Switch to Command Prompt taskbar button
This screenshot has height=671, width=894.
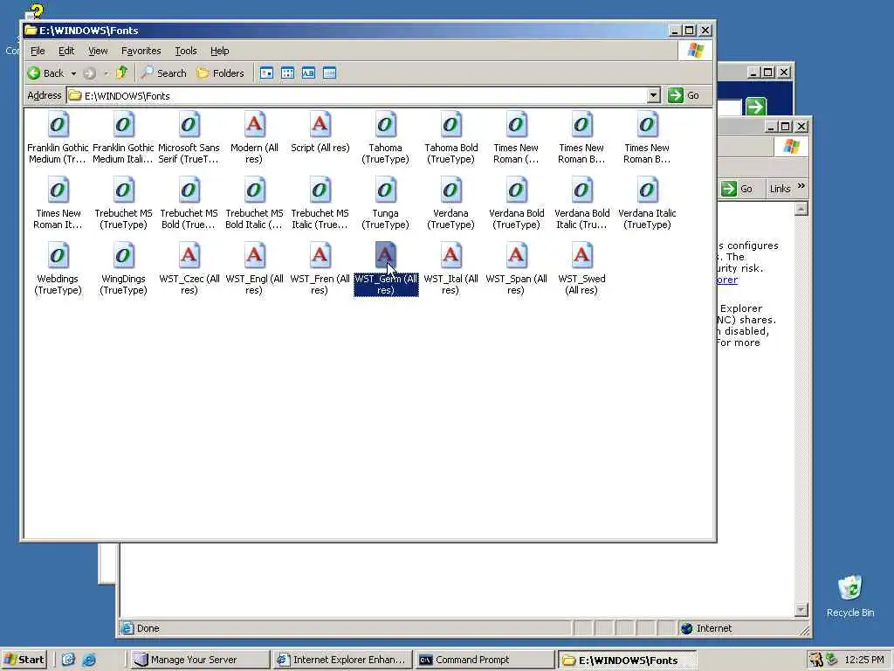pos(485,660)
